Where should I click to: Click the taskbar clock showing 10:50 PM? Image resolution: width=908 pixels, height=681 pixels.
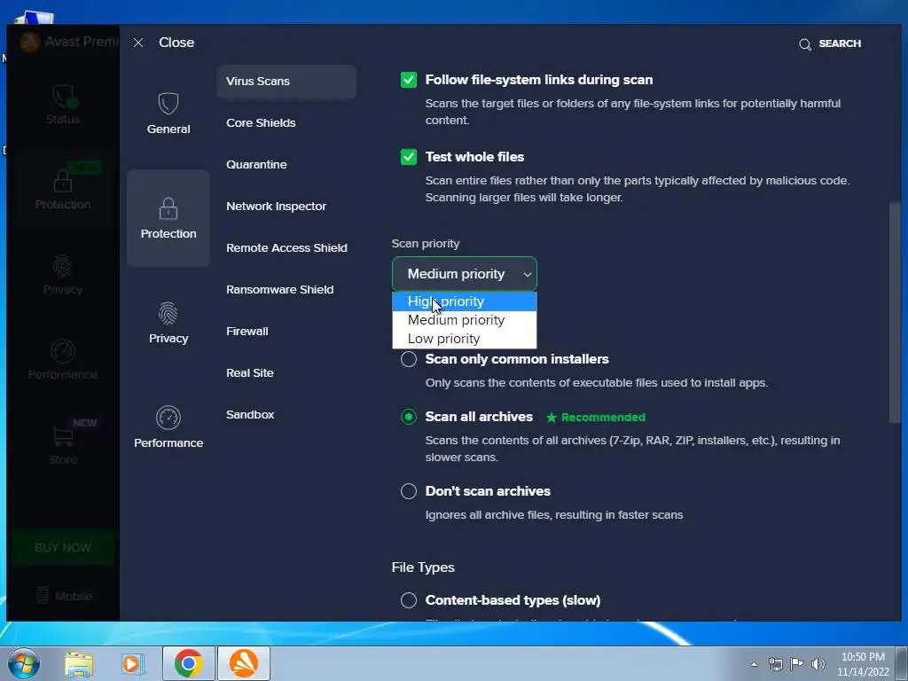click(863, 664)
